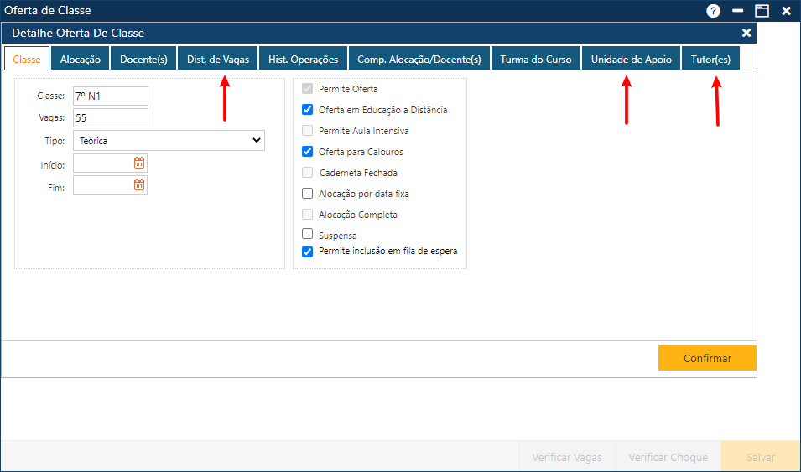This screenshot has width=801, height=472.
Task: Open the help question mark icon
Action: [x=714, y=11]
